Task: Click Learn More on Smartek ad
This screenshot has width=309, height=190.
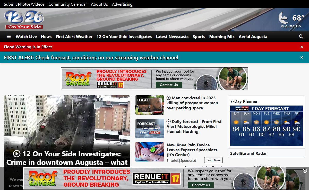Action: [213, 160]
